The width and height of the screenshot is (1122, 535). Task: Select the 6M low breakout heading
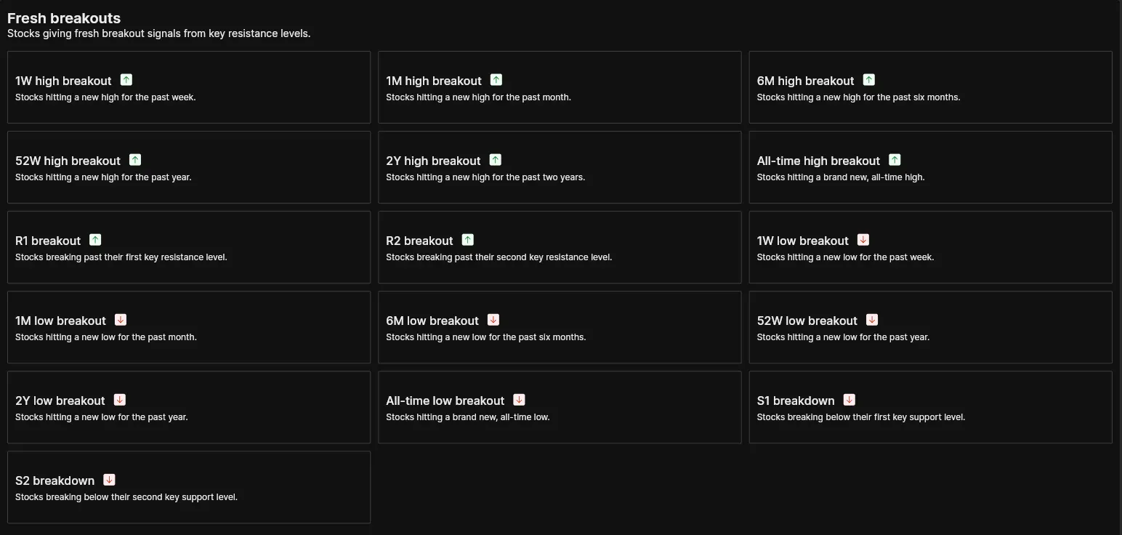(432, 321)
